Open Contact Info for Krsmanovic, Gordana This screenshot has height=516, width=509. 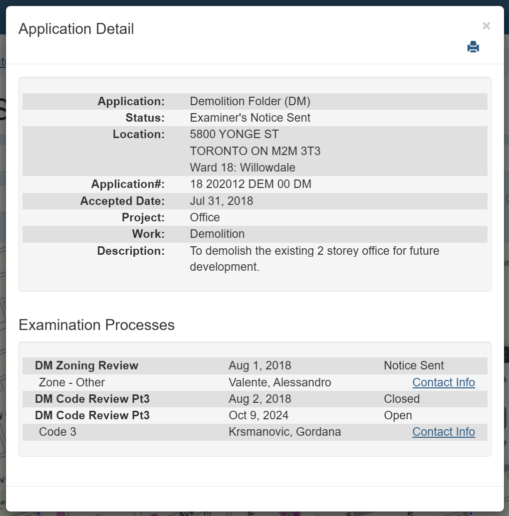[443, 432]
